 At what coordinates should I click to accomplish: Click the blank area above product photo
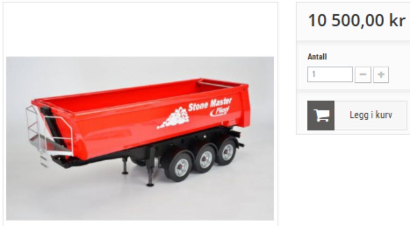tap(140, 29)
